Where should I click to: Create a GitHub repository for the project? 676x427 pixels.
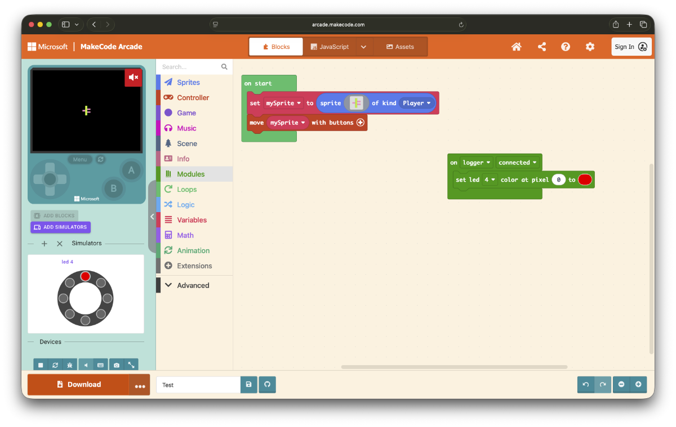tap(268, 385)
